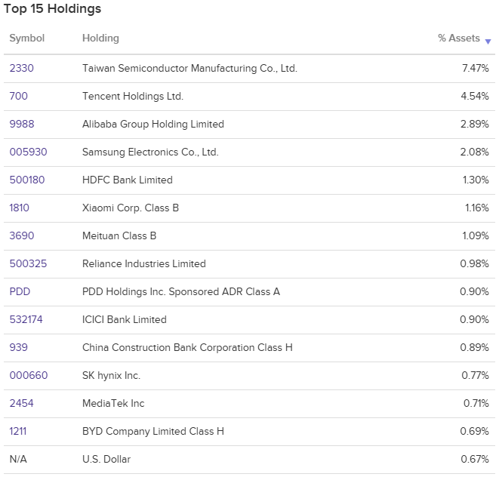Select U.S. Dollar holding text
This screenshot has width=499, height=477.
(x=106, y=459)
